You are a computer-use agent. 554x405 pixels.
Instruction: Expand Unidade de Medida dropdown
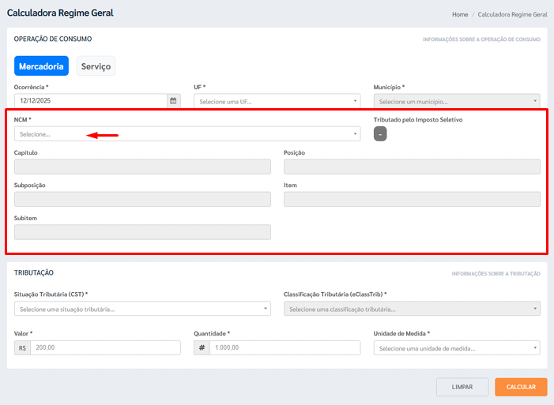click(x=457, y=348)
